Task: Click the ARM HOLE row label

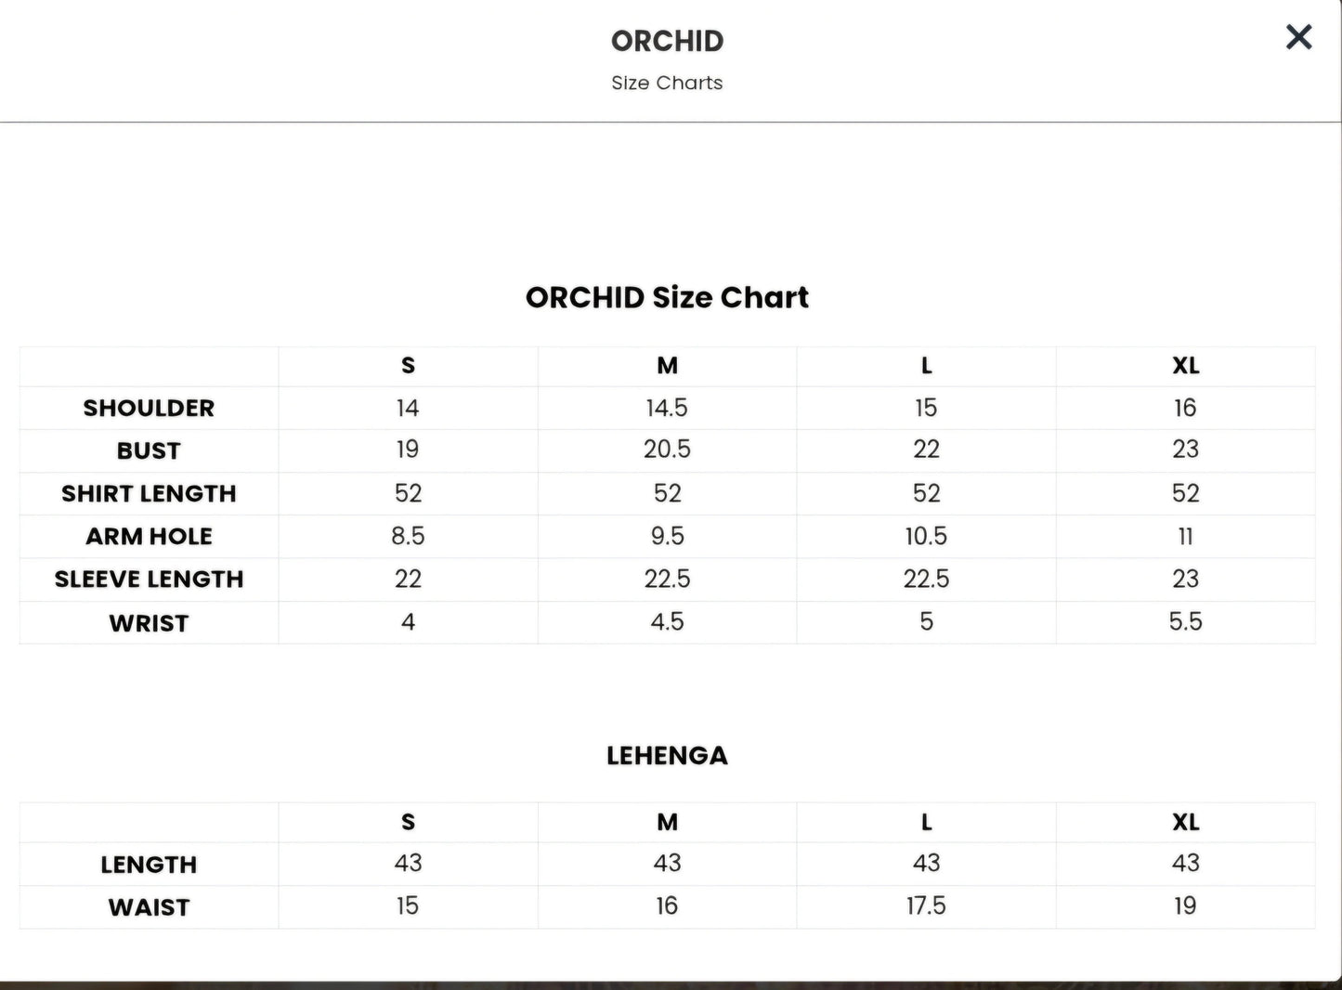Action: 149,536
